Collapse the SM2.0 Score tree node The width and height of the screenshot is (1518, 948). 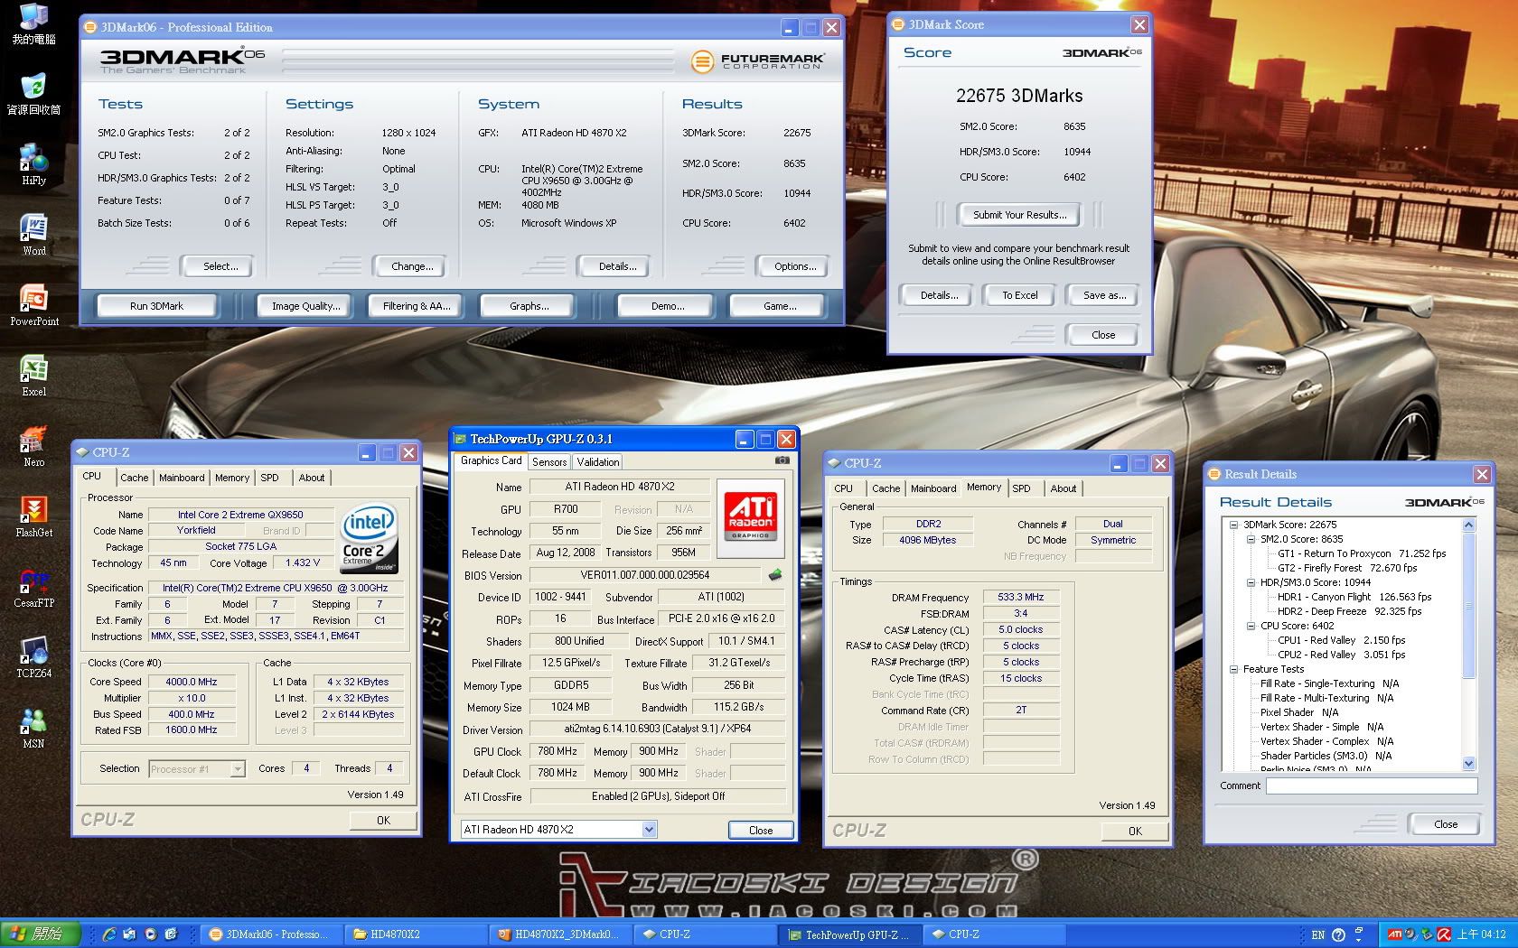(1251, 539)
